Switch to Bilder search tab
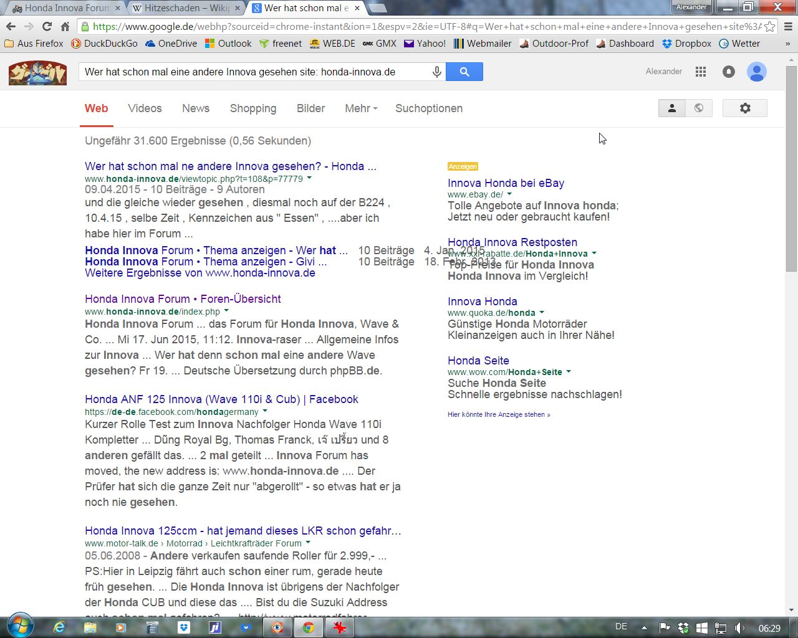Image resolution: width=798 pixels, height=638 pixels. tap(310, 108)
